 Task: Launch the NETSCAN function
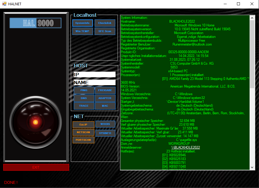83,132
